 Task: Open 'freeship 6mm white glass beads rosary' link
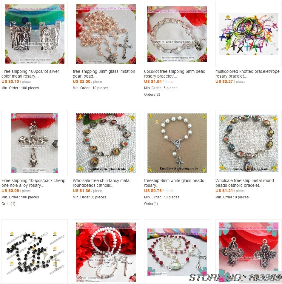[174, 183]
